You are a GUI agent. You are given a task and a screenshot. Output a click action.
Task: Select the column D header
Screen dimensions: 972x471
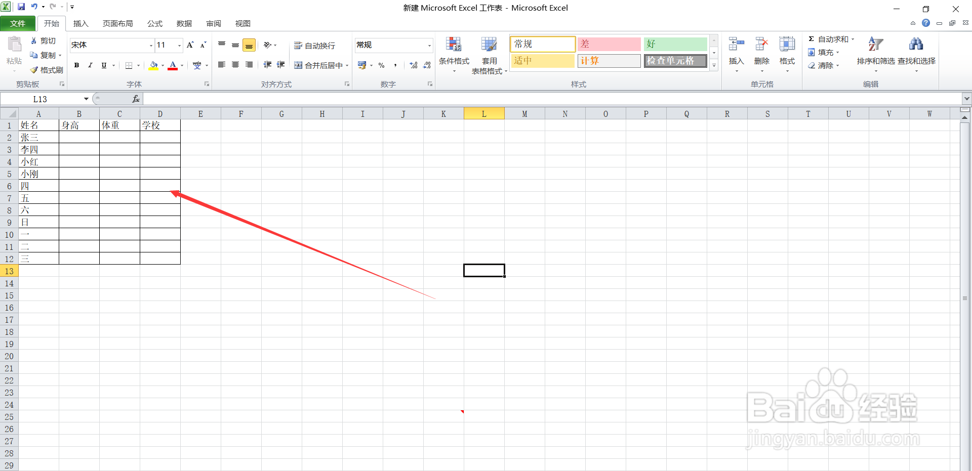(160, 114)
